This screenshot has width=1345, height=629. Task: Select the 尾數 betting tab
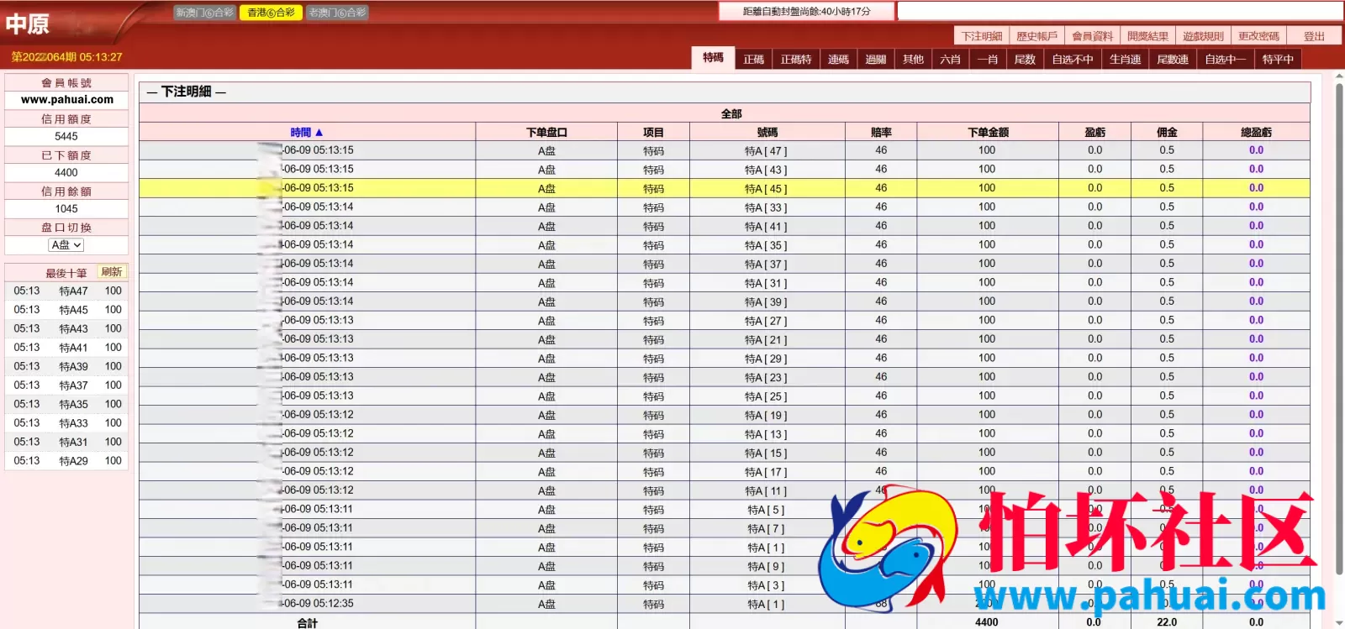click(1025, 60)
